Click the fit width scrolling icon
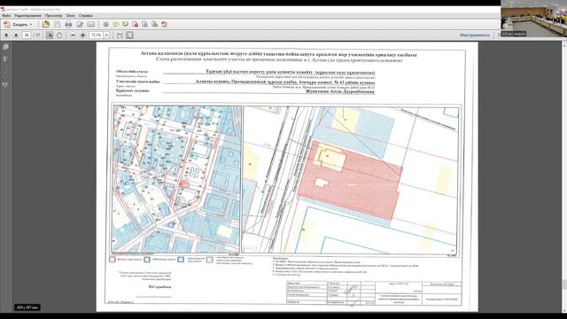The width and height of the screenshot is (567, 319). (120, 35)
